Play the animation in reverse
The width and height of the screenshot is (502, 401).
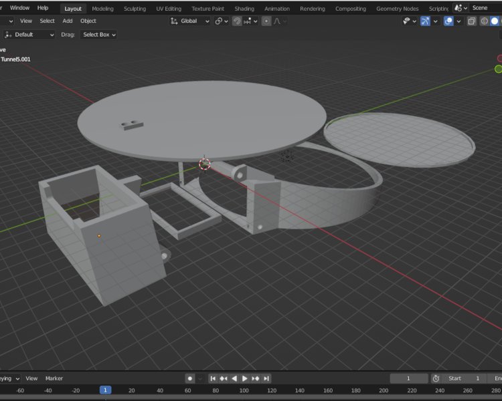(234, 378)
